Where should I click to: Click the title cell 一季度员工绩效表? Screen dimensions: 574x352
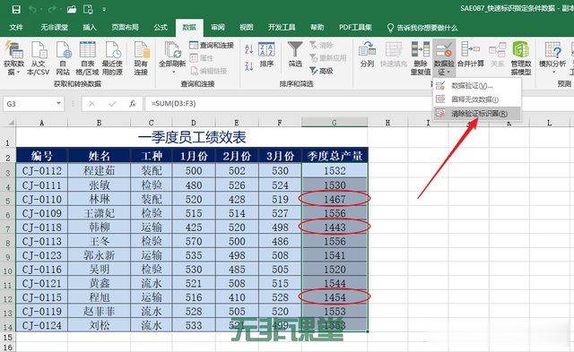[192, 137]
